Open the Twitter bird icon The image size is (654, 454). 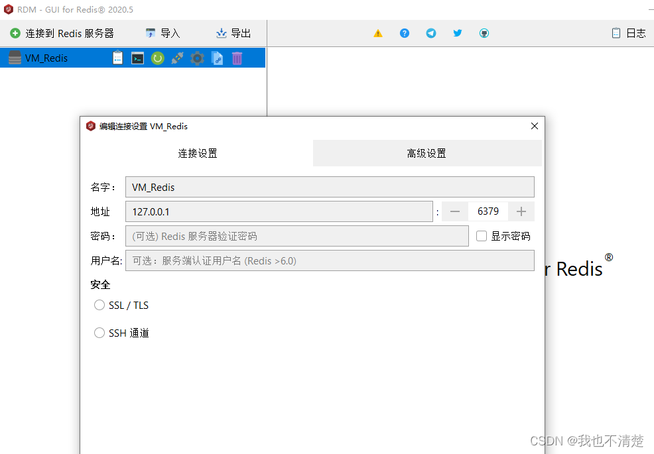click(458, 33)
